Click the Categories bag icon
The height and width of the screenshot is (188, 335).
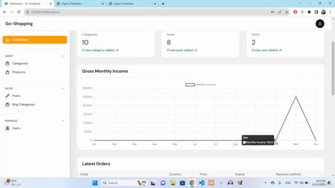[x=7, y=64]
